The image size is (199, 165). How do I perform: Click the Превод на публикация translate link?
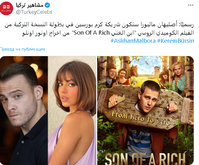coord(22,49)
